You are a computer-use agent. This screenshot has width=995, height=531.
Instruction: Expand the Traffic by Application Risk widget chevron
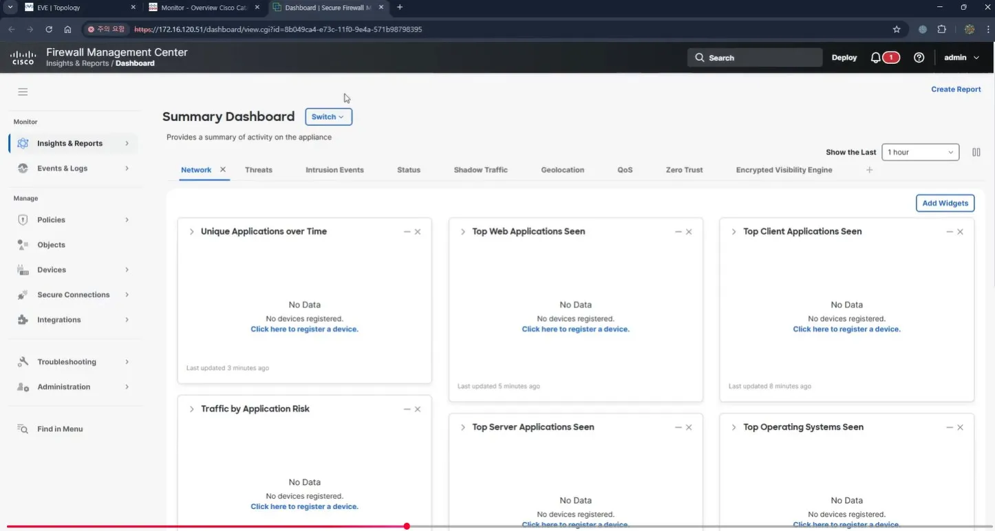coord(191,409)
